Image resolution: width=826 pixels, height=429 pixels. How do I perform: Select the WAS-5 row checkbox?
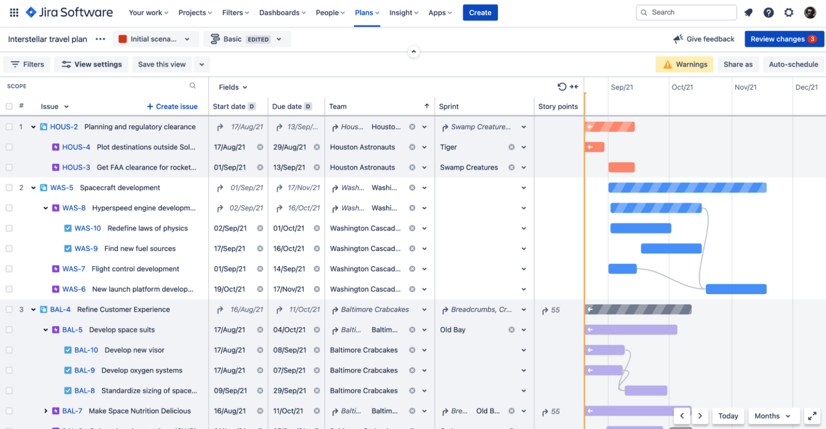tap(9, 188)
